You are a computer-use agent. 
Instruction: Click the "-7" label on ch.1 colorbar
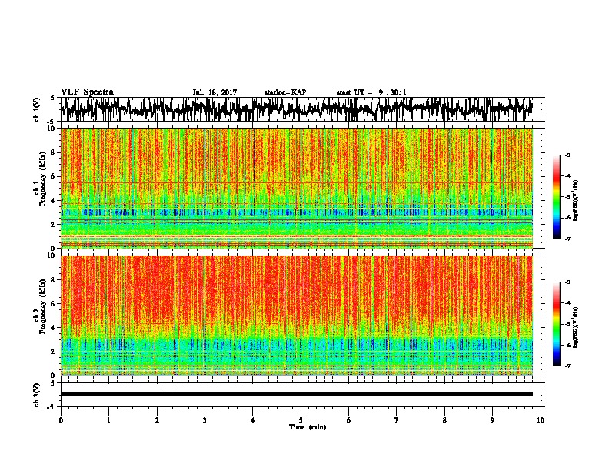[567, 239]
